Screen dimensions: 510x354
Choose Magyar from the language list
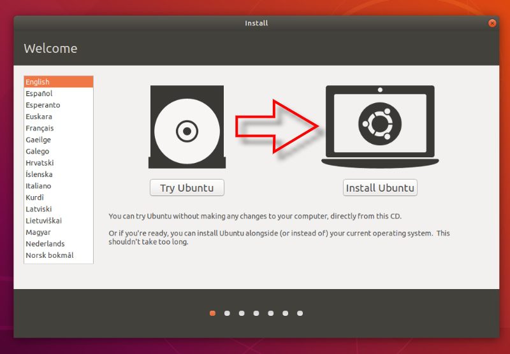[x=59, y=232]
